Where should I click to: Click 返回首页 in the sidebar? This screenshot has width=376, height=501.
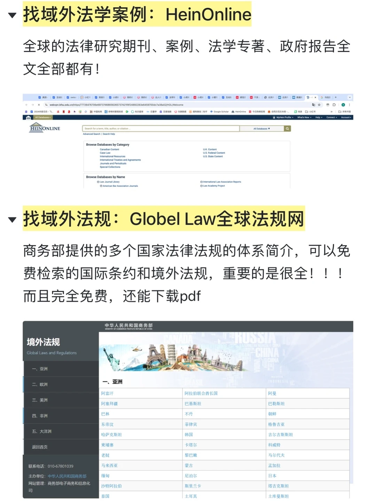click(61, 447)
